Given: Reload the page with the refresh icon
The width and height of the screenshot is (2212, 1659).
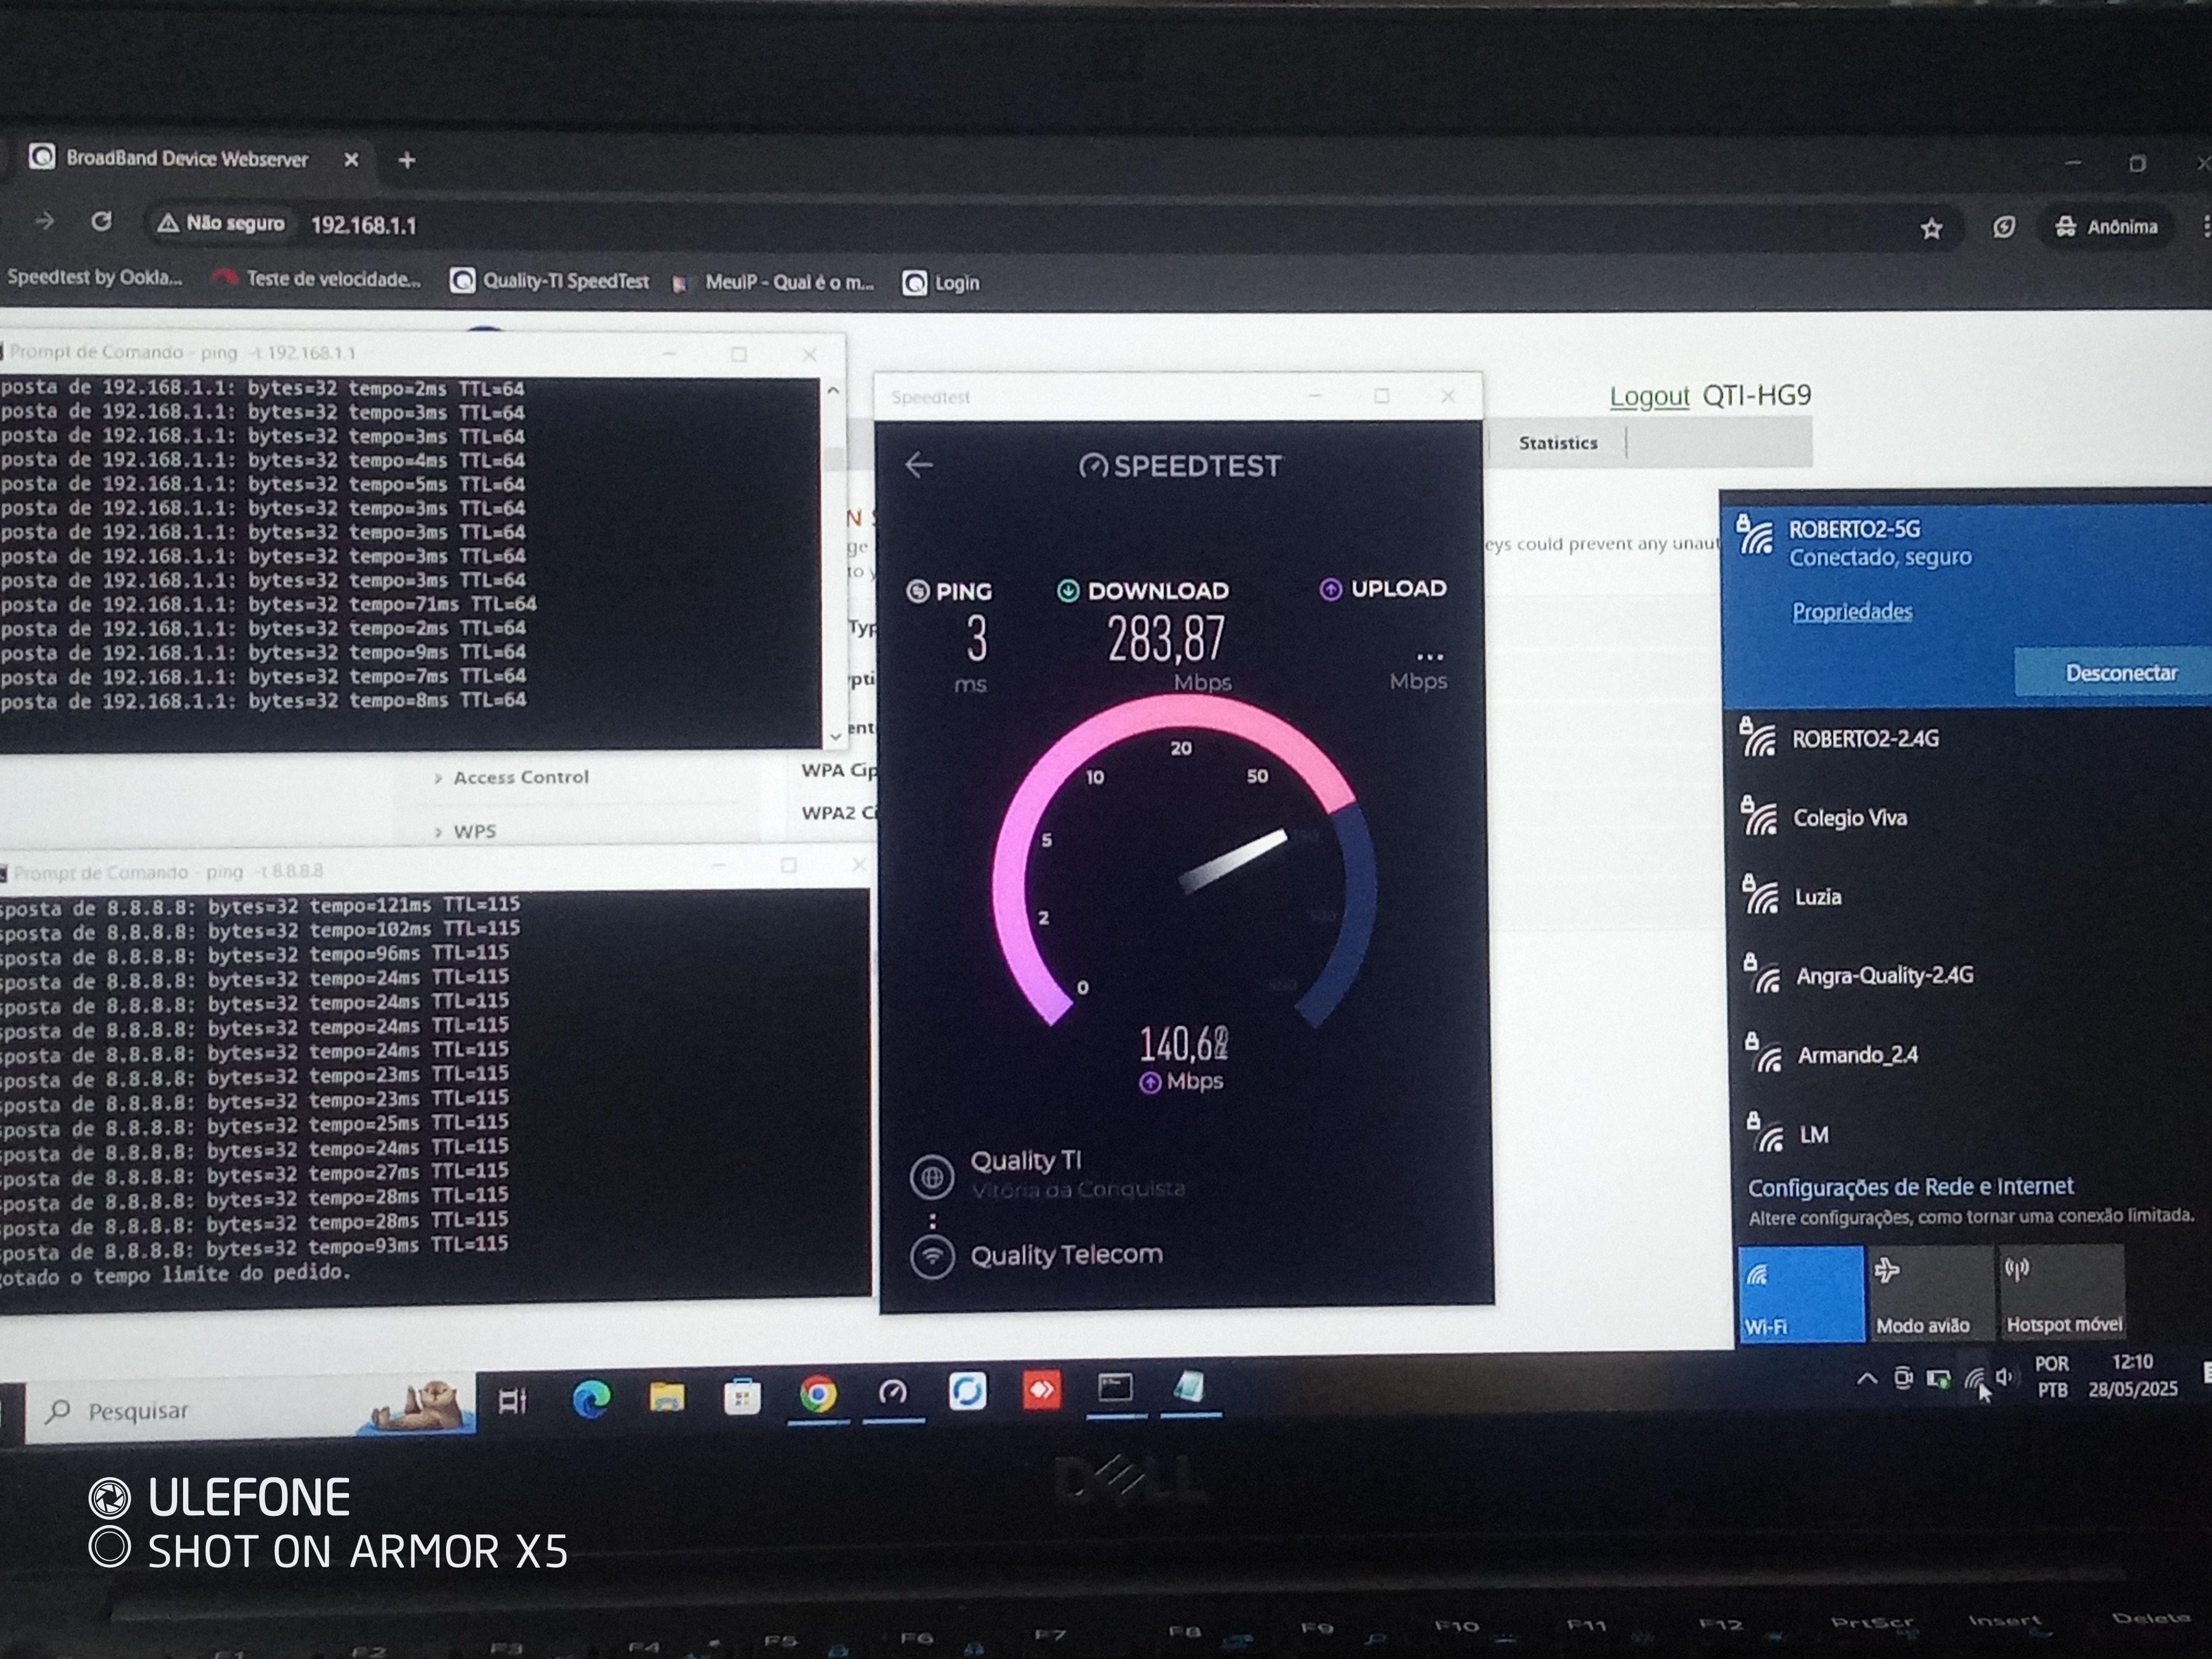Looking at the screenshot, I should [x=101, y=222].
